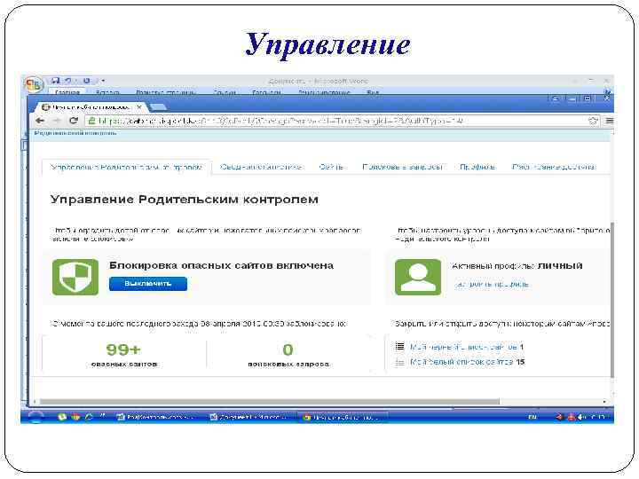
Task: Close the browser tab with the x
Action: pos(139,107)
